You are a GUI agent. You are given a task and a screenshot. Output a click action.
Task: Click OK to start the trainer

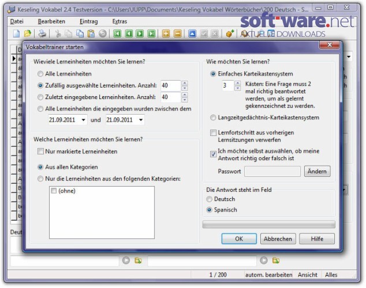tap(239, 238)
